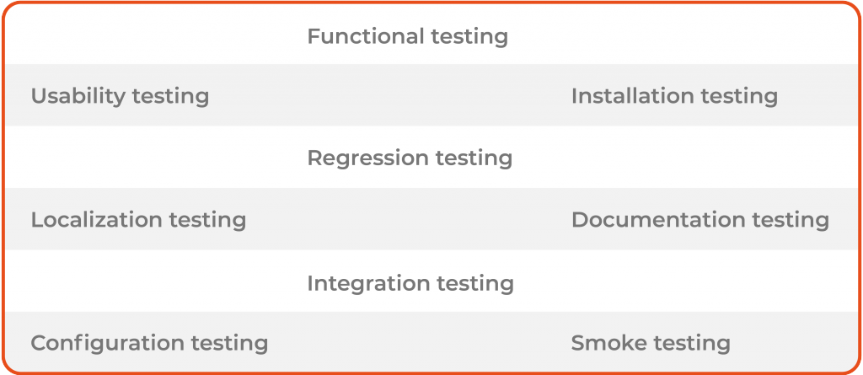Click empty gray space between Usability and Installation
863x375 pixels.
tap(388, 96)
